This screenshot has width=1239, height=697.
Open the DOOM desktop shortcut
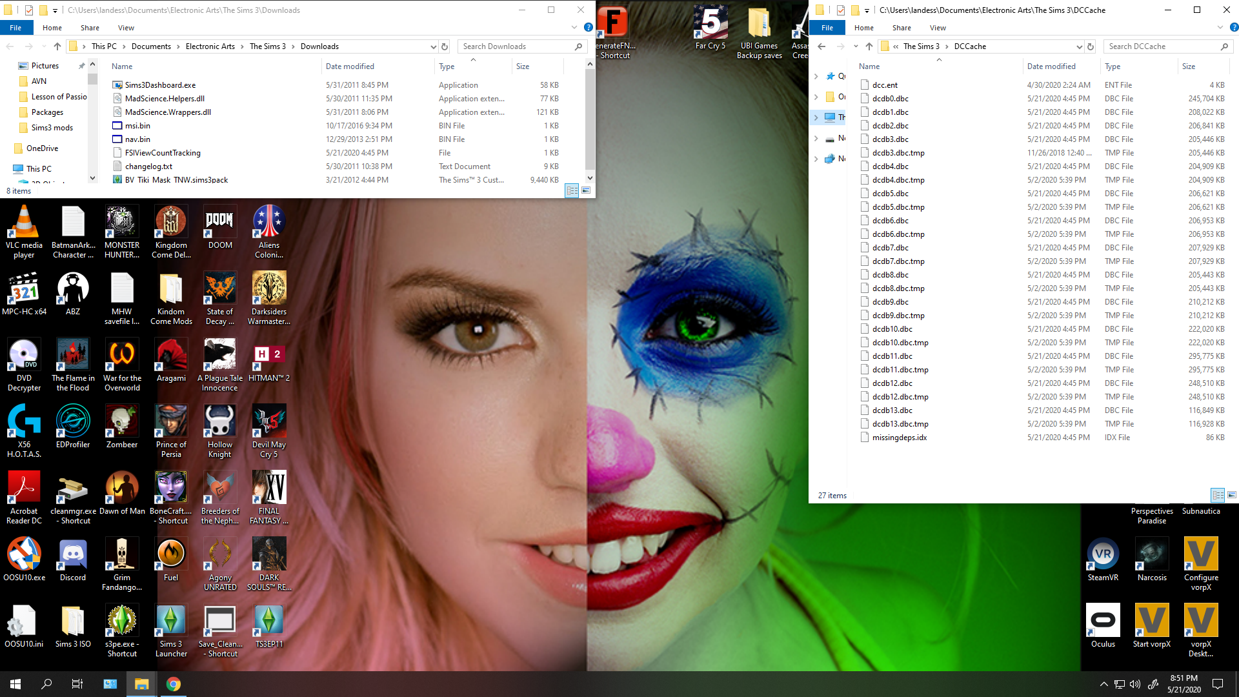(220, 227)
